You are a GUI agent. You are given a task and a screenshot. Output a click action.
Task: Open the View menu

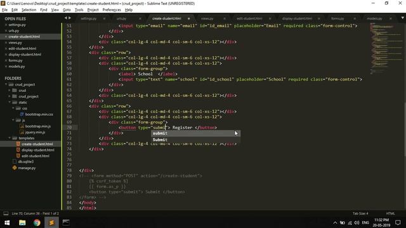point(55,10)
